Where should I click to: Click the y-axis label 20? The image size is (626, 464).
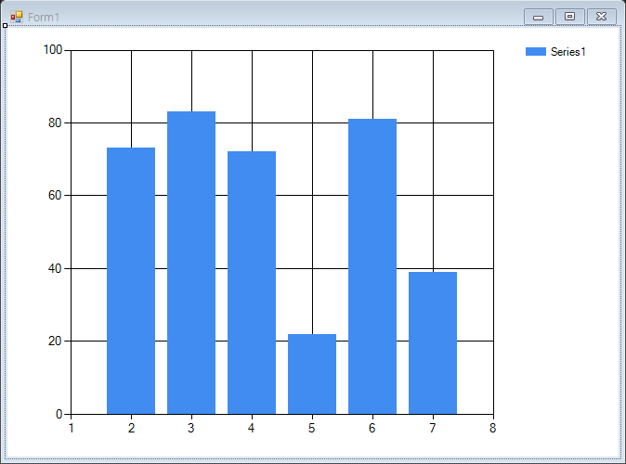pos(55,342)
